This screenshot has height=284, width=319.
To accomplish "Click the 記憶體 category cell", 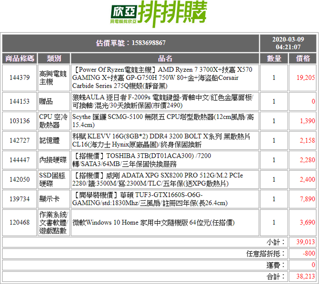I will point(54,140).
